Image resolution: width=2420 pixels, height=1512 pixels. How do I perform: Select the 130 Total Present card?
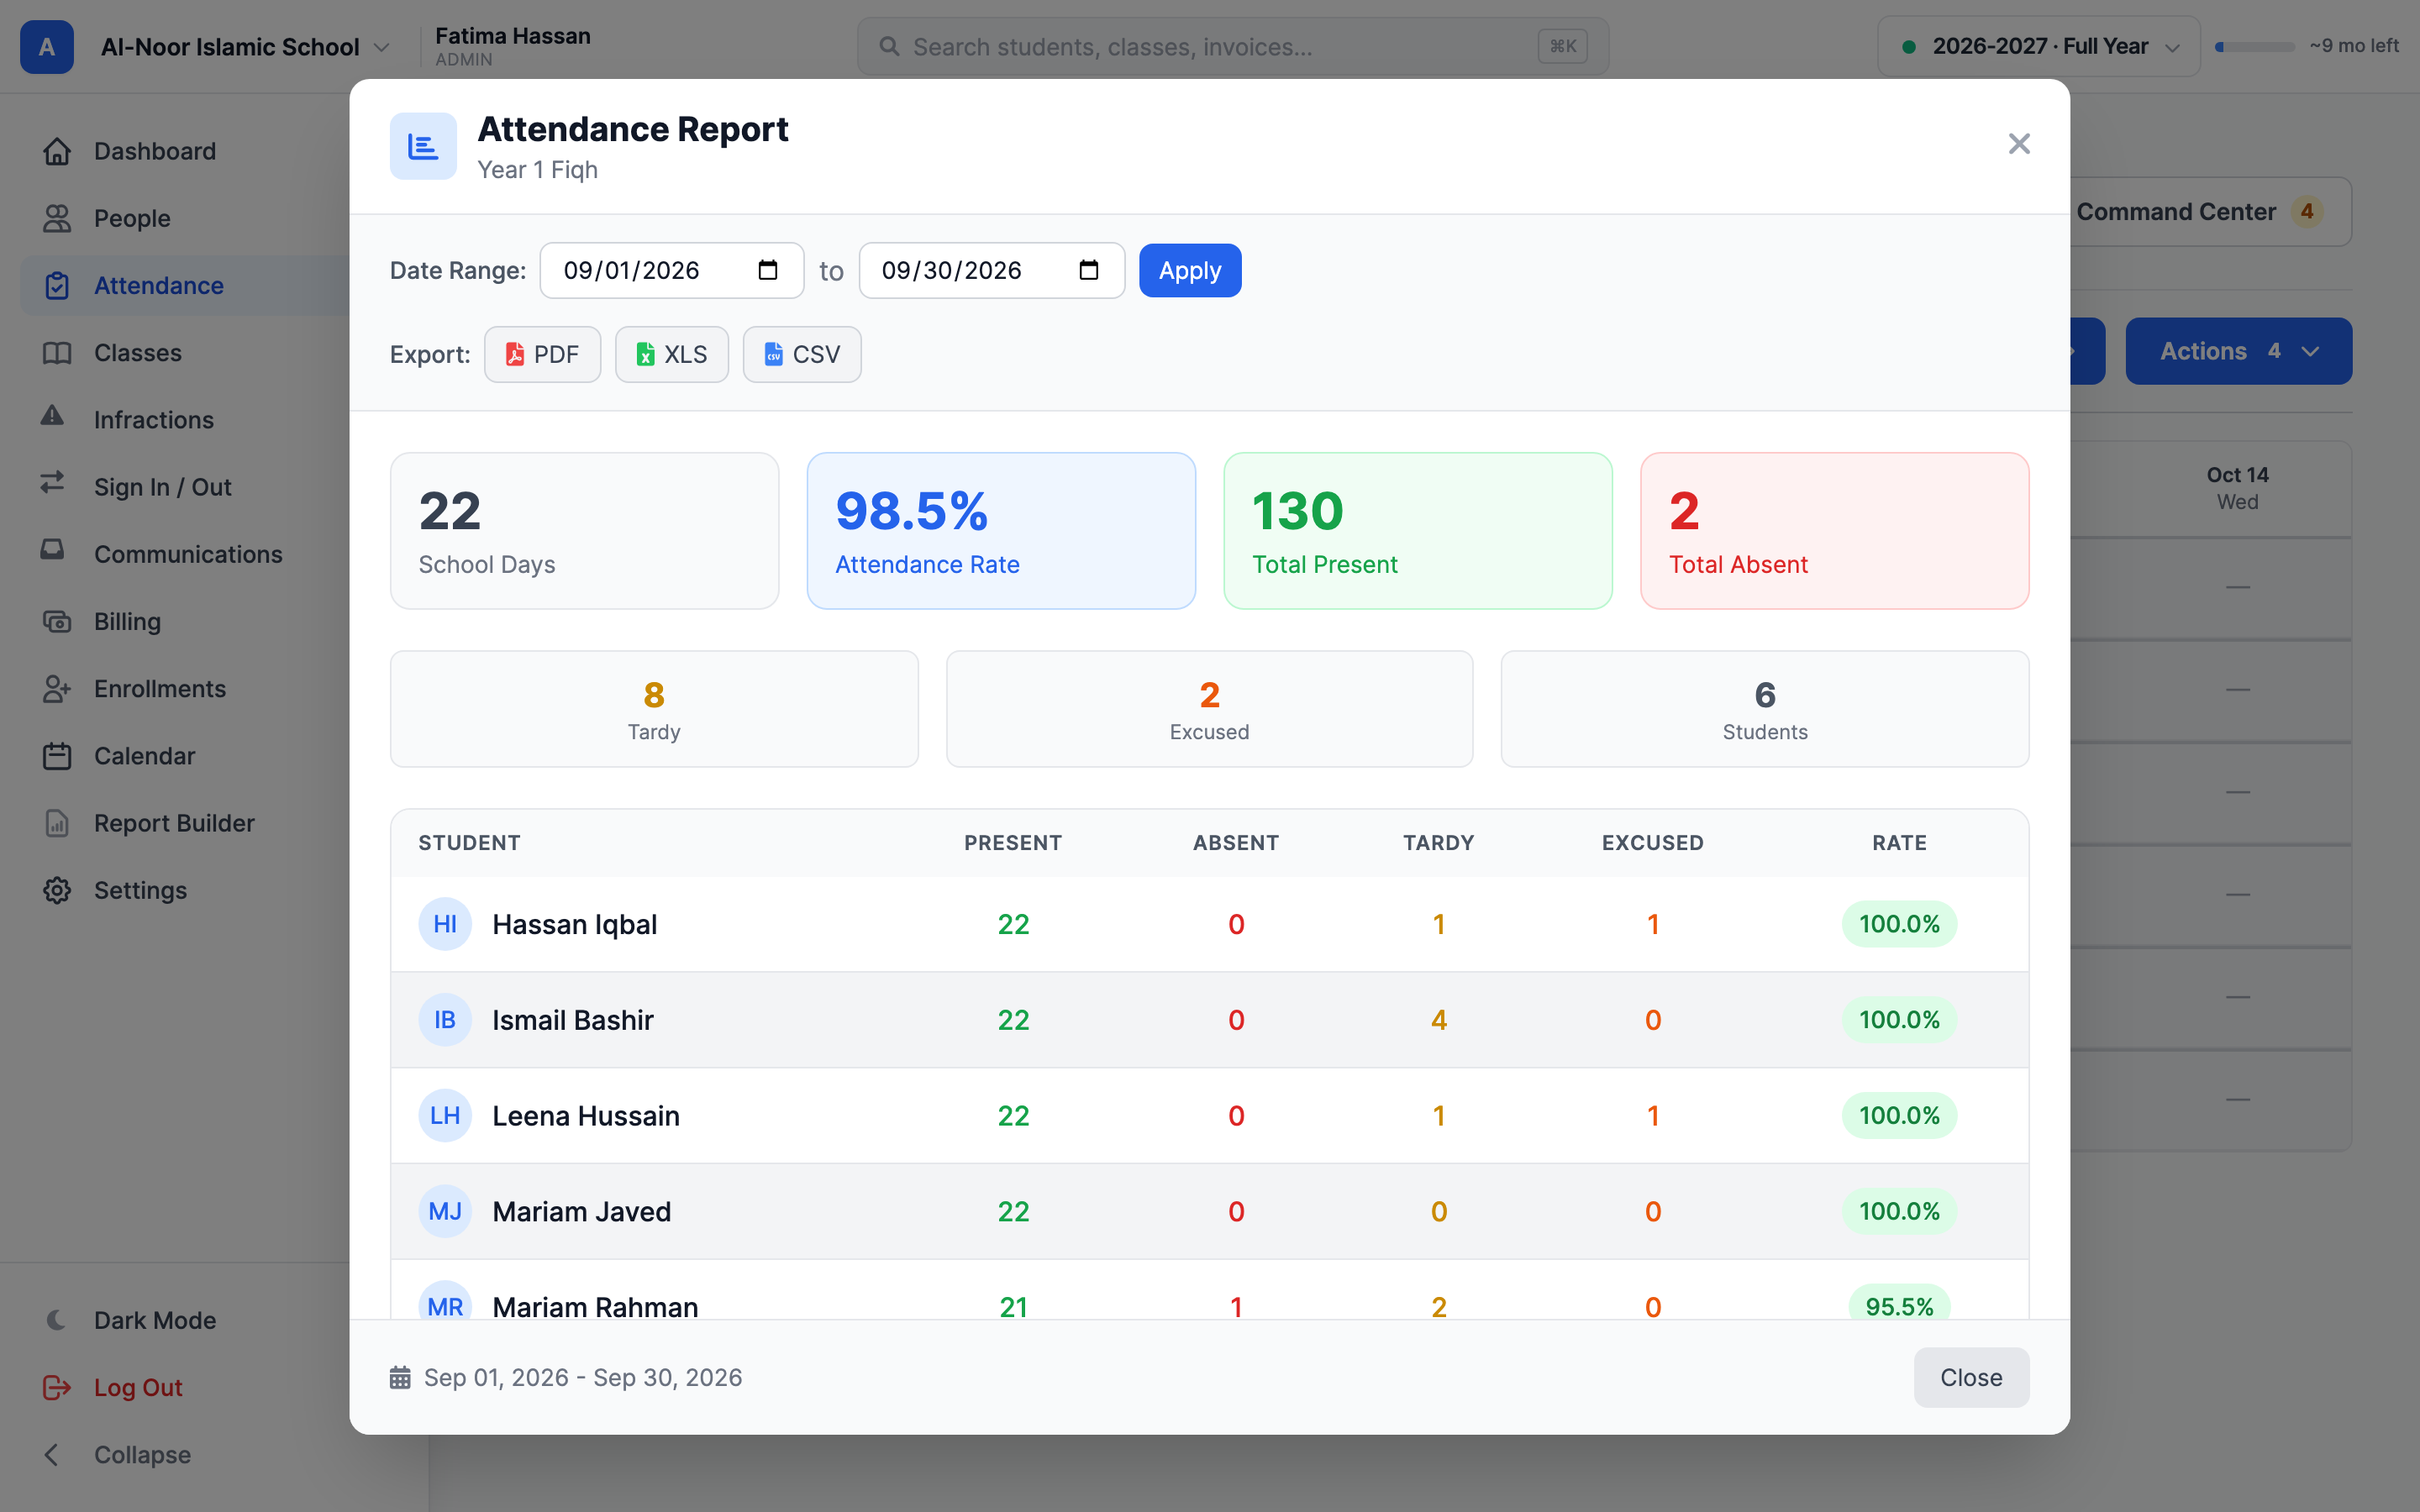click(1418, 531)
